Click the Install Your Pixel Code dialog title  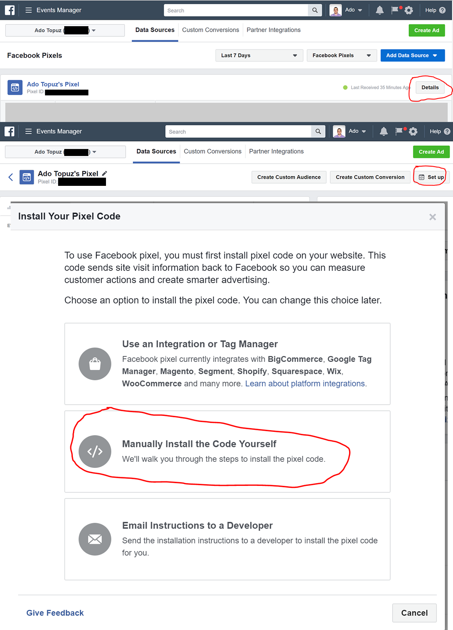click(x=70, y=216)
